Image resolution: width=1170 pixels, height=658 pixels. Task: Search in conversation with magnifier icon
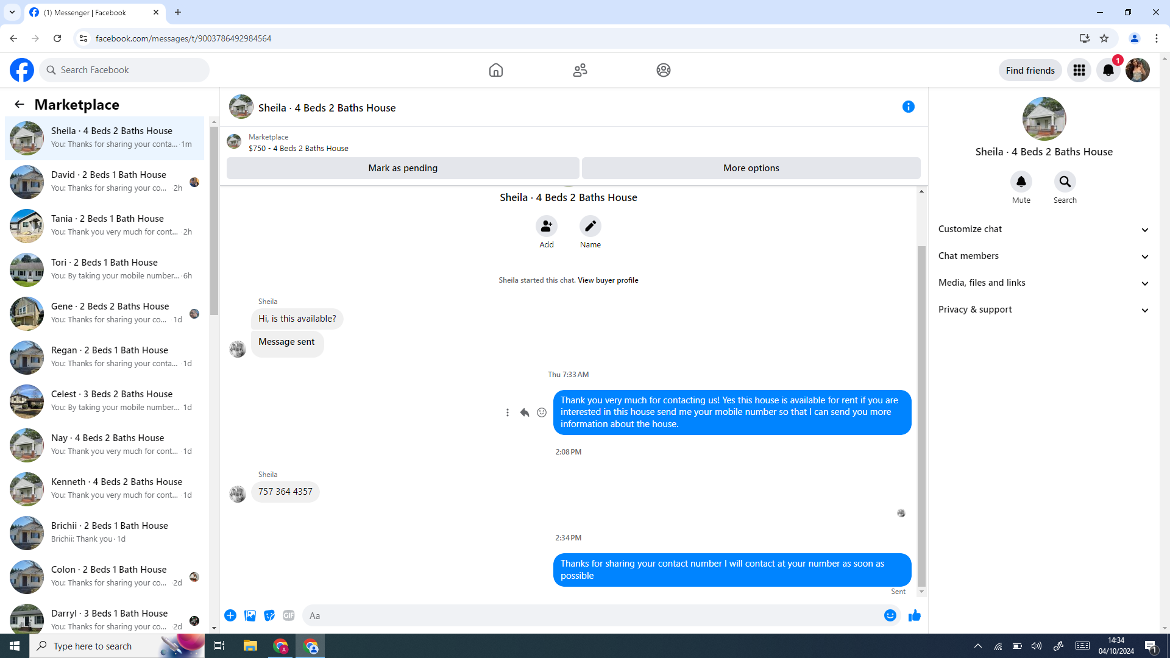click(x=1065, y=182)
